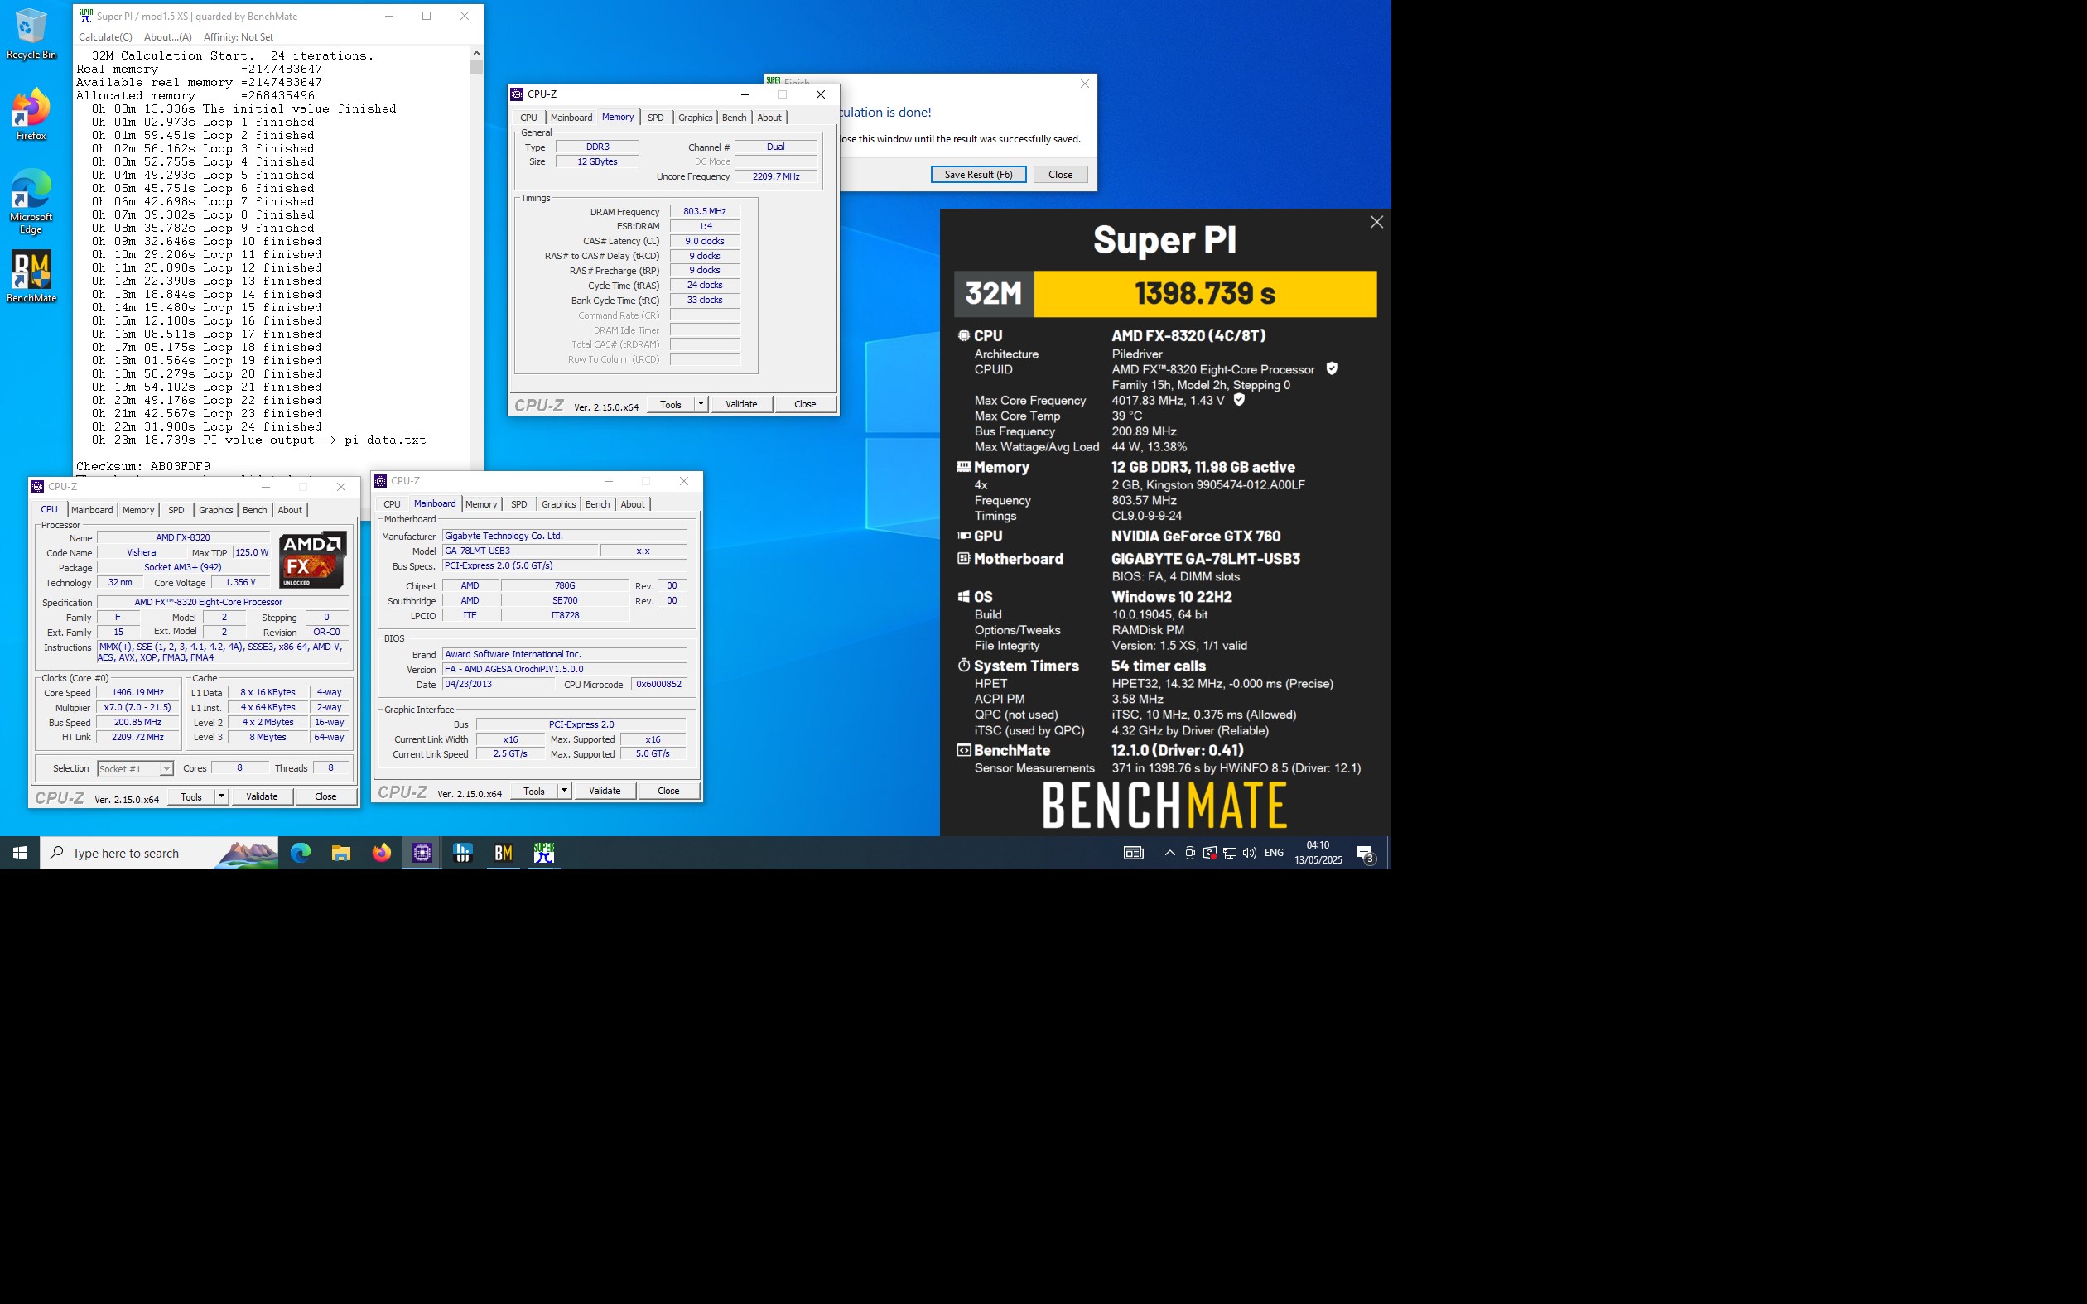Click the Multiplier value x7.0 (7.0 - 21.5)
The image size is (2087, 1304).
(137, 707)
